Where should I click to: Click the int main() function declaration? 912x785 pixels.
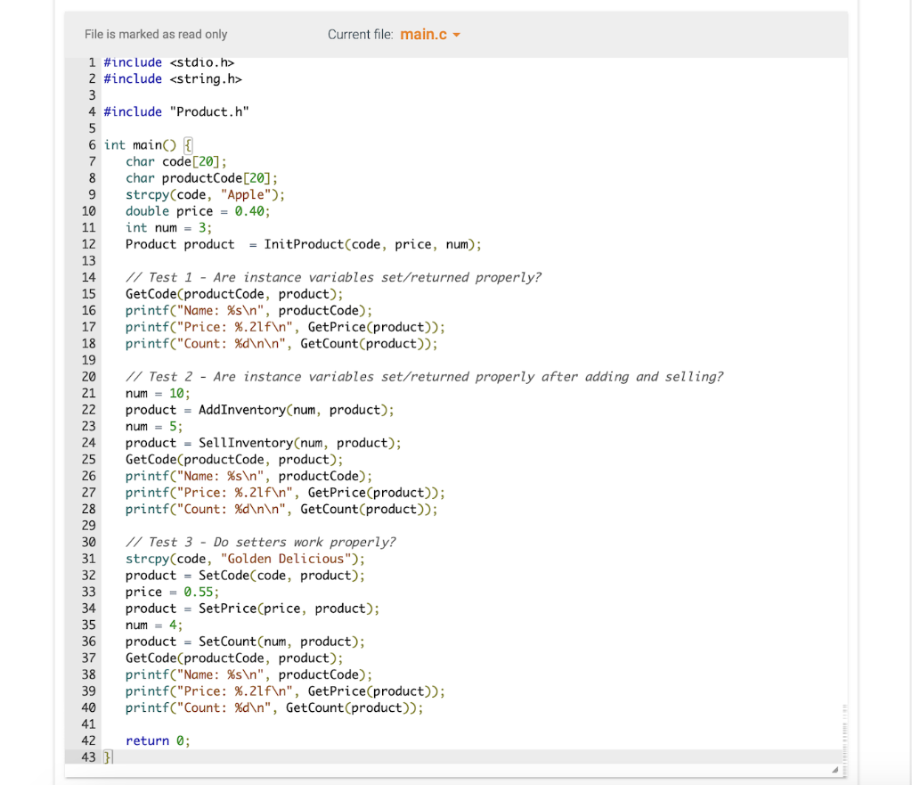[x=141, y=144]
